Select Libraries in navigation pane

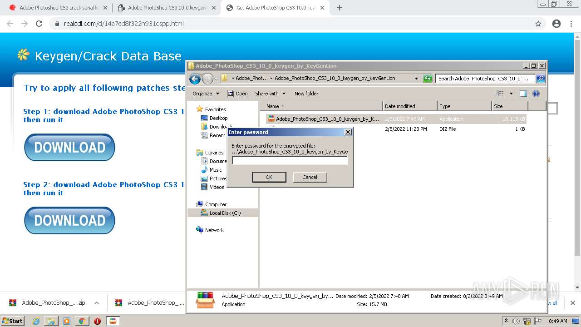(x=210, y=153)
